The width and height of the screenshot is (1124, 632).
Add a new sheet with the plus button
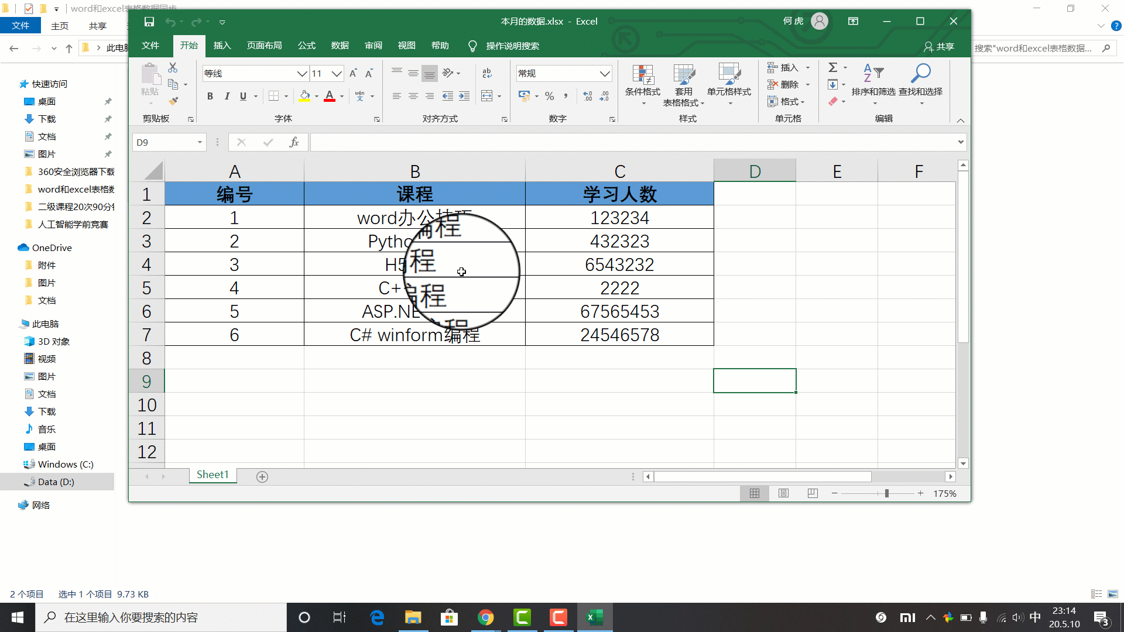[262, 477]
